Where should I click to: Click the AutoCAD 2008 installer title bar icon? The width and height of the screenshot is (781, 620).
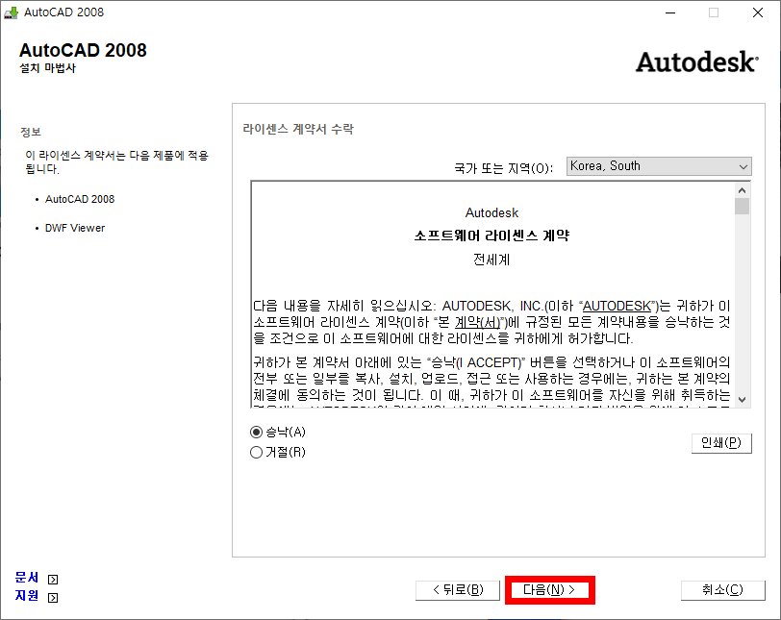coord(11,12)
